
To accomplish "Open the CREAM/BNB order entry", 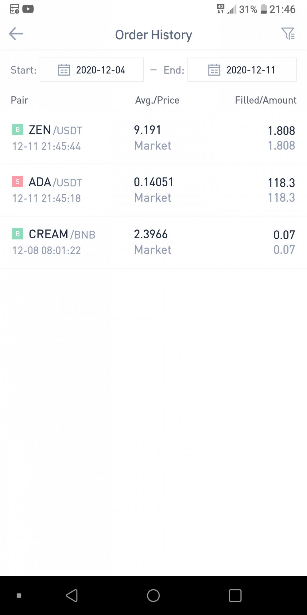I will (153, 242).
